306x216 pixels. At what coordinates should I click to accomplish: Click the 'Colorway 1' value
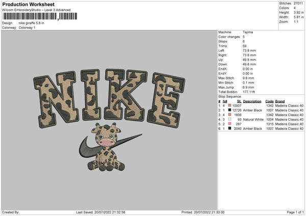tap(27, 28)
